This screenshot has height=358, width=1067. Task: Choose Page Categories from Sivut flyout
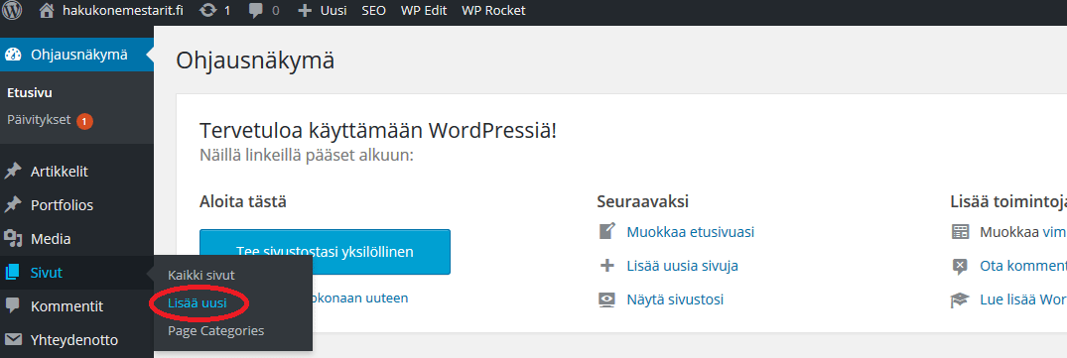click(215, 331)
